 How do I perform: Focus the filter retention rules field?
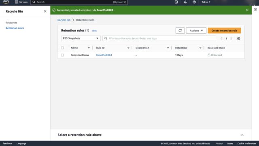pos(159,38)
